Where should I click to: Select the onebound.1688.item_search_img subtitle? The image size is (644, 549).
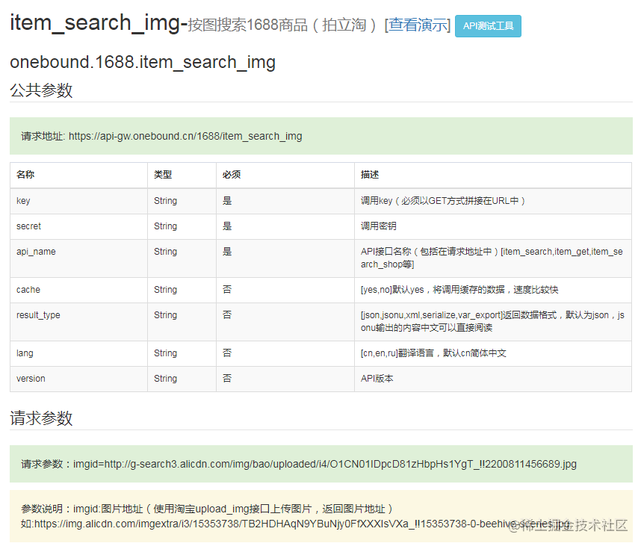pos(142,62)
